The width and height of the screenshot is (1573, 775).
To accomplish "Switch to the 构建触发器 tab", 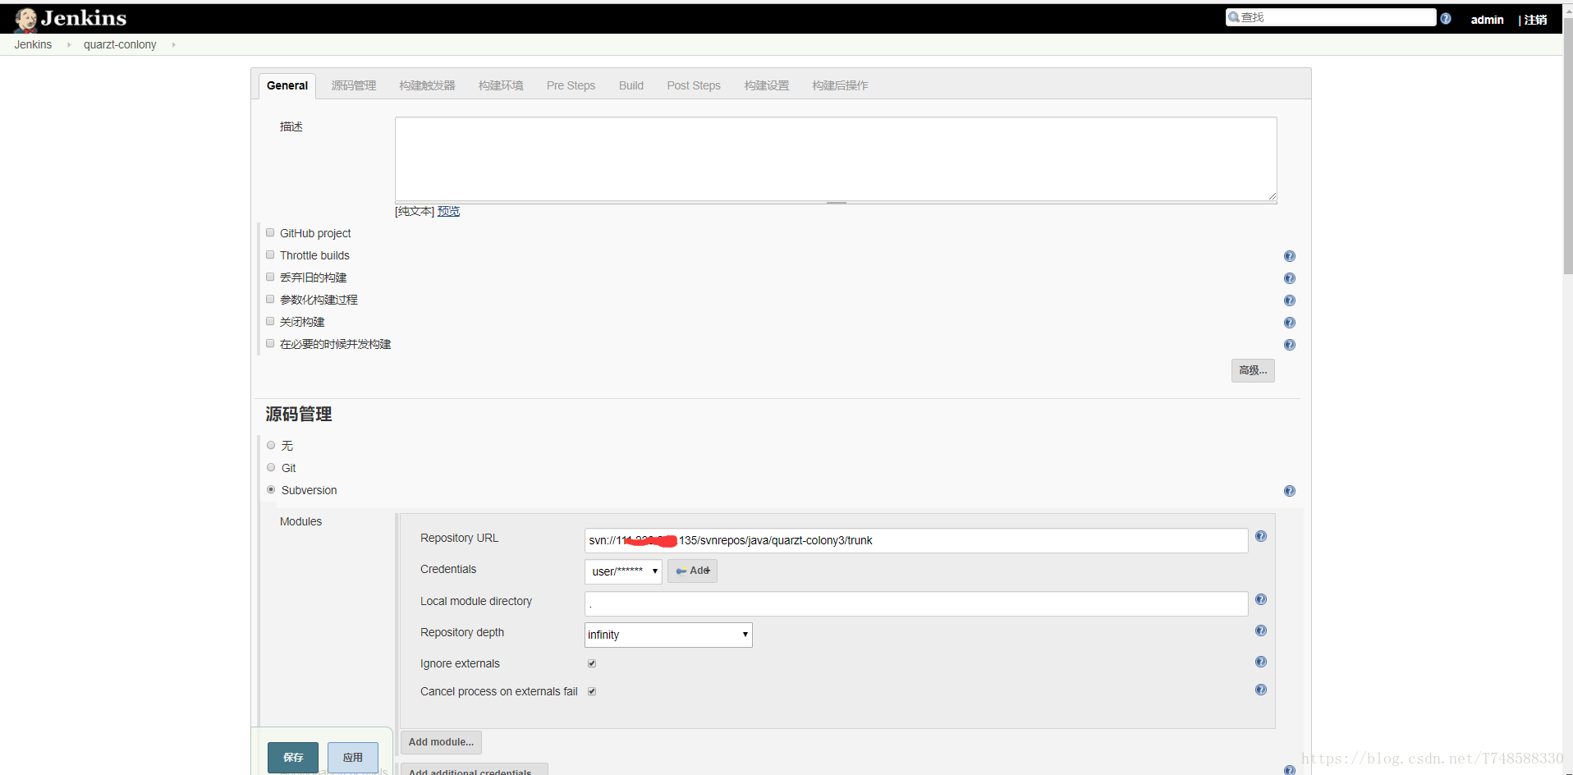I will click(x=427, y=85).
